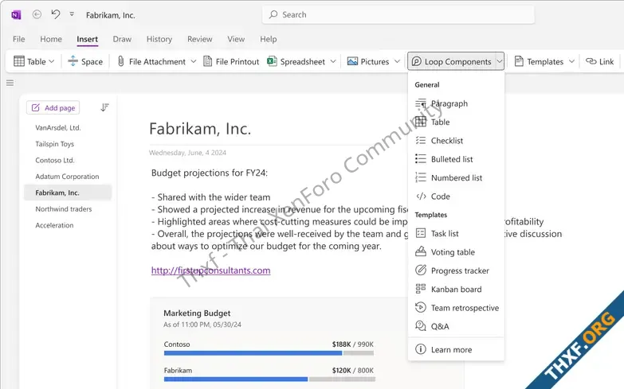Screen dimensions: 624x389
Task: Click the Table grid icon in ribbon
Action: (x=19, y=61)
